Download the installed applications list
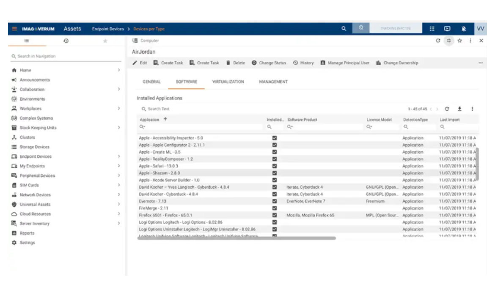 point(459,109)
